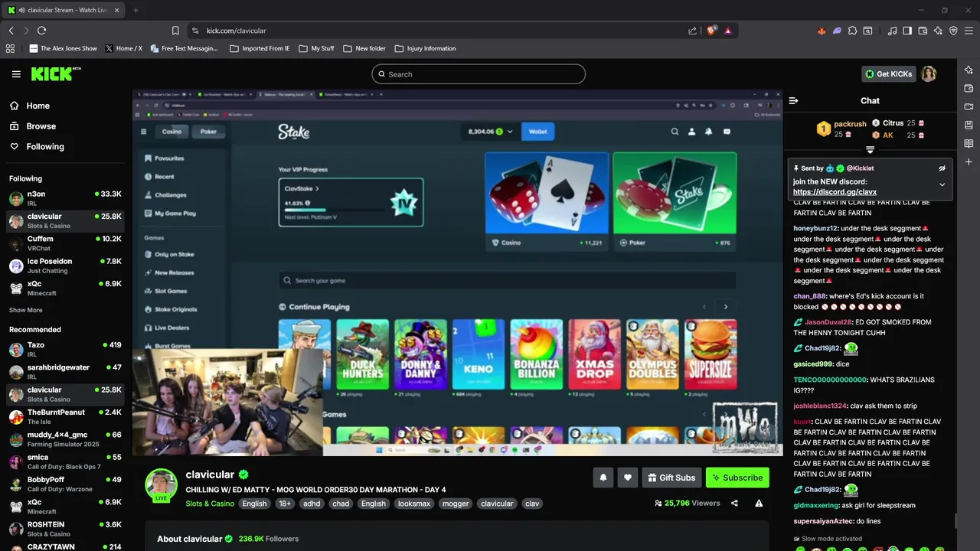Open The Alex Jones Show bookmark
Viewport: 980px width, 551px height.
(x=63, y=48)
